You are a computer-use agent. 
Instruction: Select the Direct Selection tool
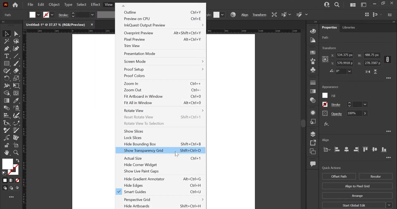coord(16,33)
